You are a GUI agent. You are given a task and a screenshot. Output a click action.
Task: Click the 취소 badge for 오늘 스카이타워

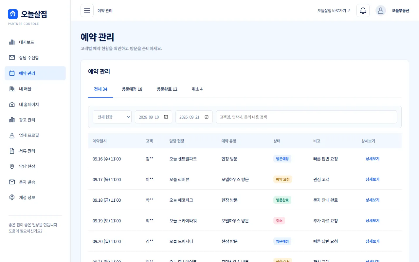pos(279,220)
